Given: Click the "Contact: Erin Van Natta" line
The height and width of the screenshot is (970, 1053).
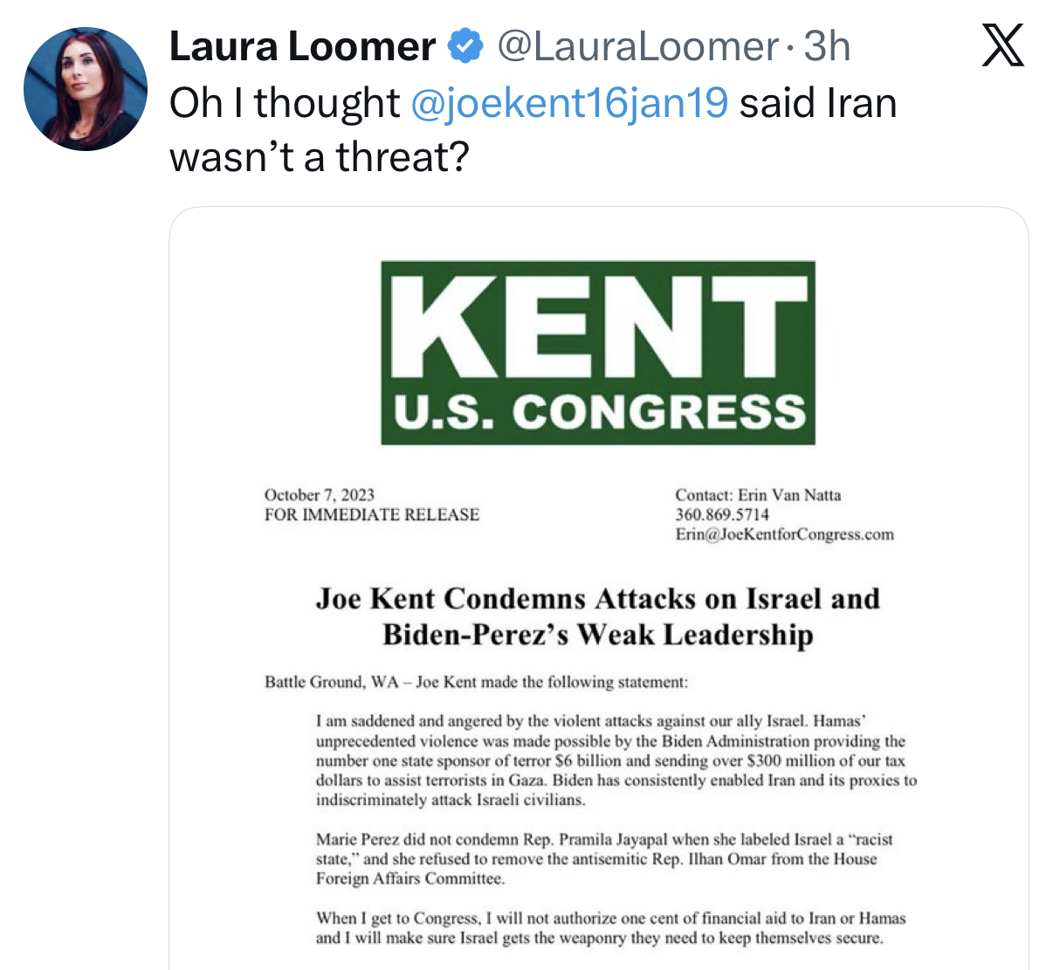Looking at the screenshot, I should tap(758, 495).
